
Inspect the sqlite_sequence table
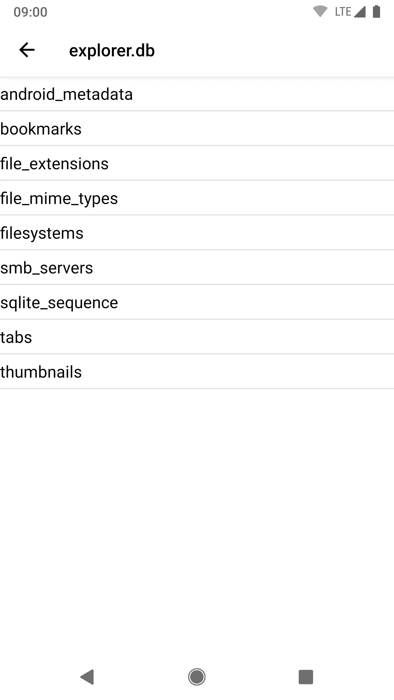[59, 302]
